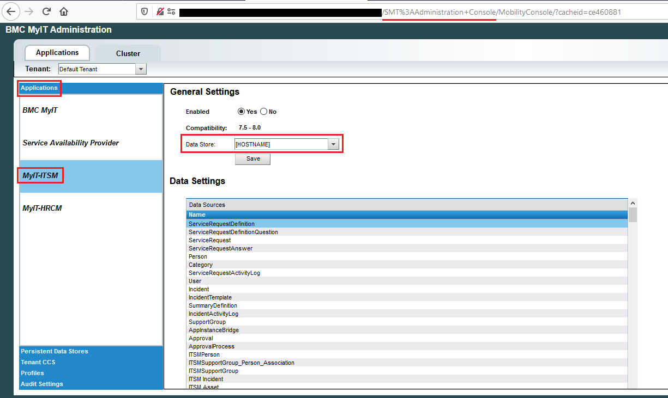Open Profiles section
668x398 pixels.
pos(92,373)
